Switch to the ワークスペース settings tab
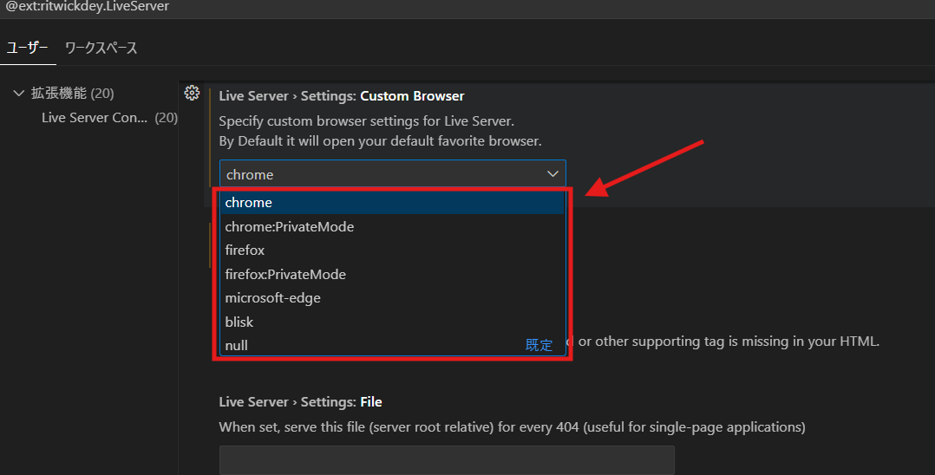Viewport: 935px width, 475px height. [x=101, y=48]
